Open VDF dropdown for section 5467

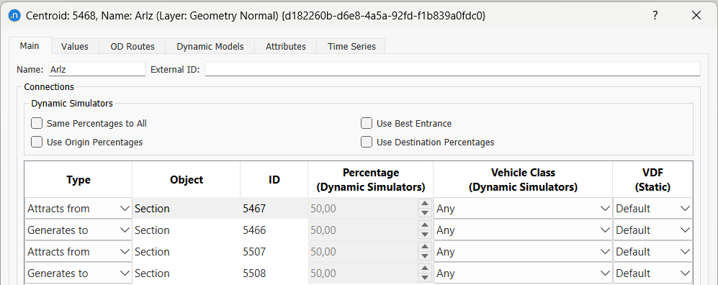pyautogui.click(x=652, y=209)
